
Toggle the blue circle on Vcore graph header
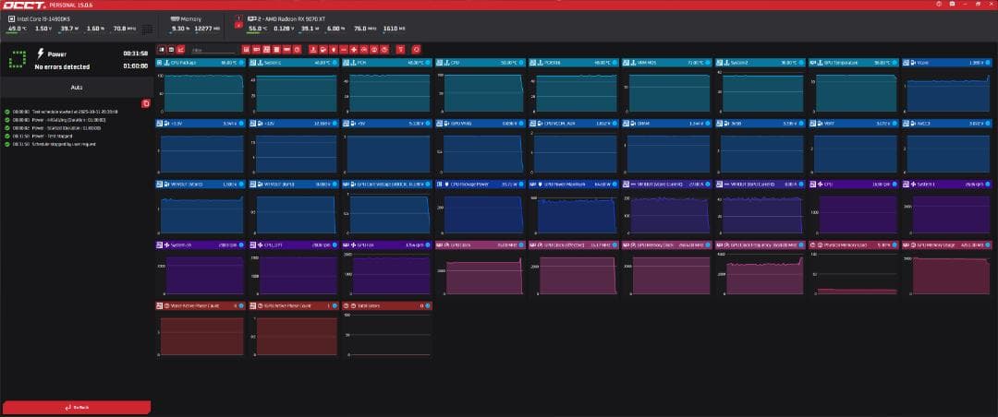pyautogui.click(x=987, y=63)
